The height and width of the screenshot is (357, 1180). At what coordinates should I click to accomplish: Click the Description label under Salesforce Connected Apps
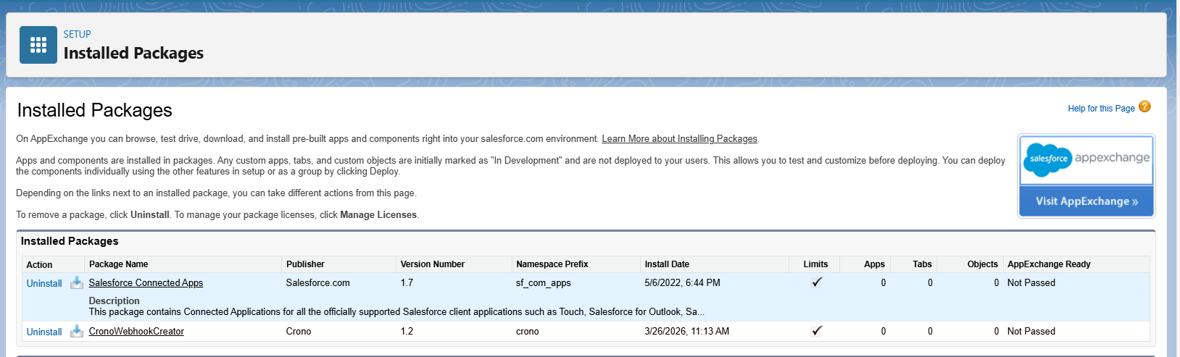(x=114, y=301)
